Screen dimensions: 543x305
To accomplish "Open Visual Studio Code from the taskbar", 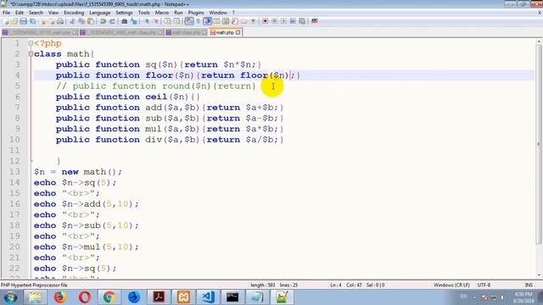I will [208, 297].
